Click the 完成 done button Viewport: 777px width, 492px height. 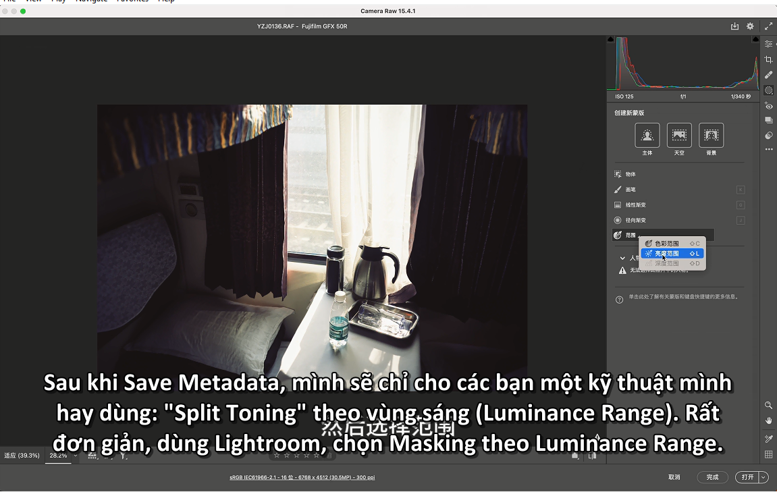[712, 477]
